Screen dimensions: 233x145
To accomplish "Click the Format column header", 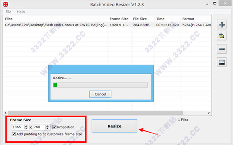I will (188, 19).
